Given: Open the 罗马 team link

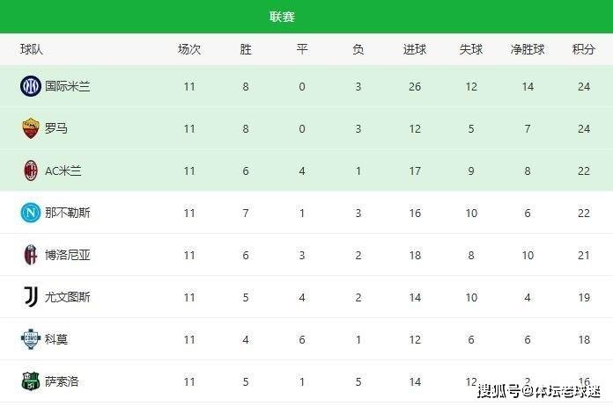Looking at the screenshot, I should [x=56, y=128].
